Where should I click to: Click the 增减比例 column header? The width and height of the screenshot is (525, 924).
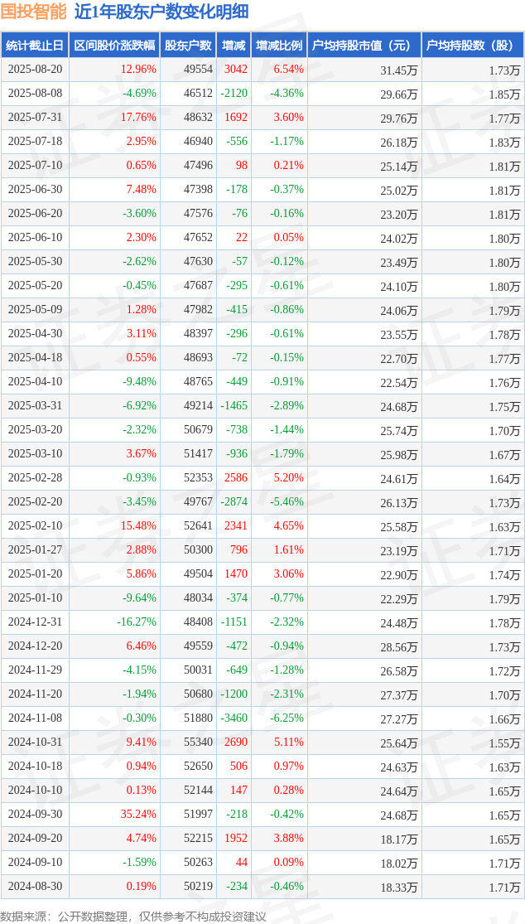pos(279,46)
